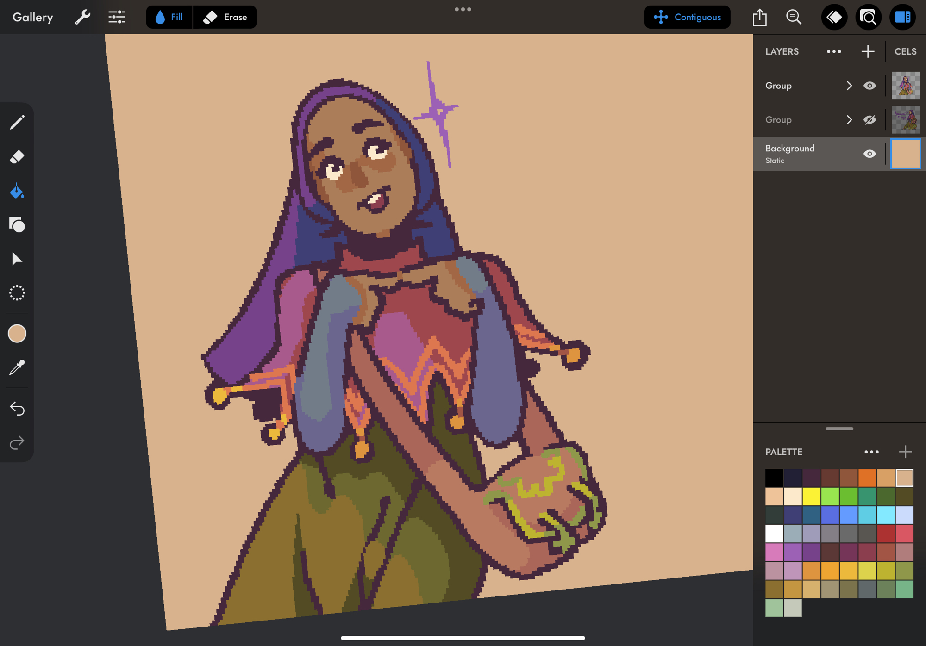Select the Eraser tool in sidebar
This screenshot has width=926, height=646.
[x=17, y=157]
